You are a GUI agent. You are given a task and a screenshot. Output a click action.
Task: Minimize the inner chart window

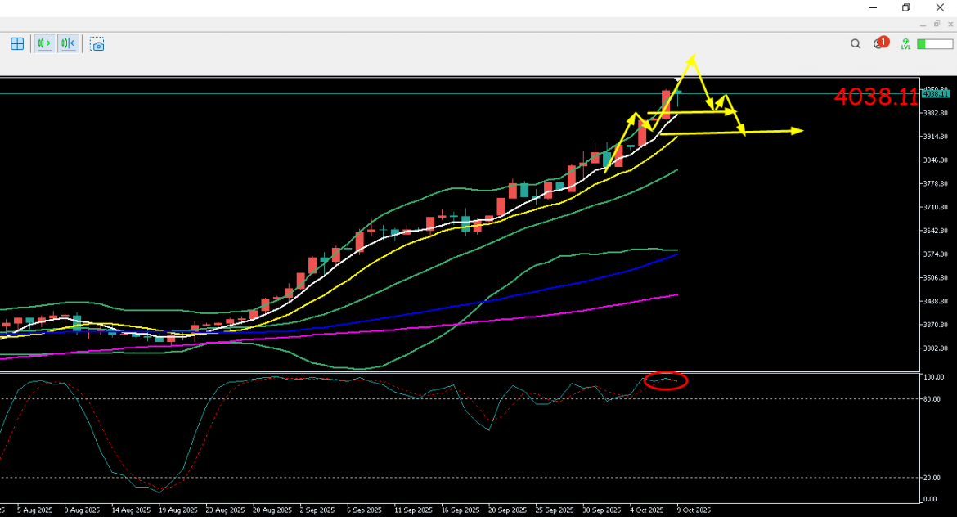tap(922, 25)
